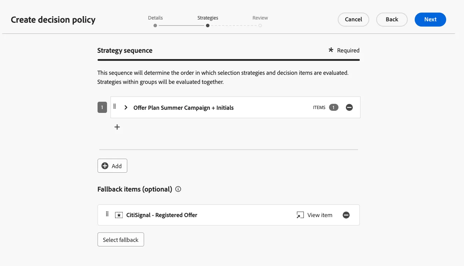Select the Strategies step
This screenshot has height=266, width=464.
click(208, 21)
